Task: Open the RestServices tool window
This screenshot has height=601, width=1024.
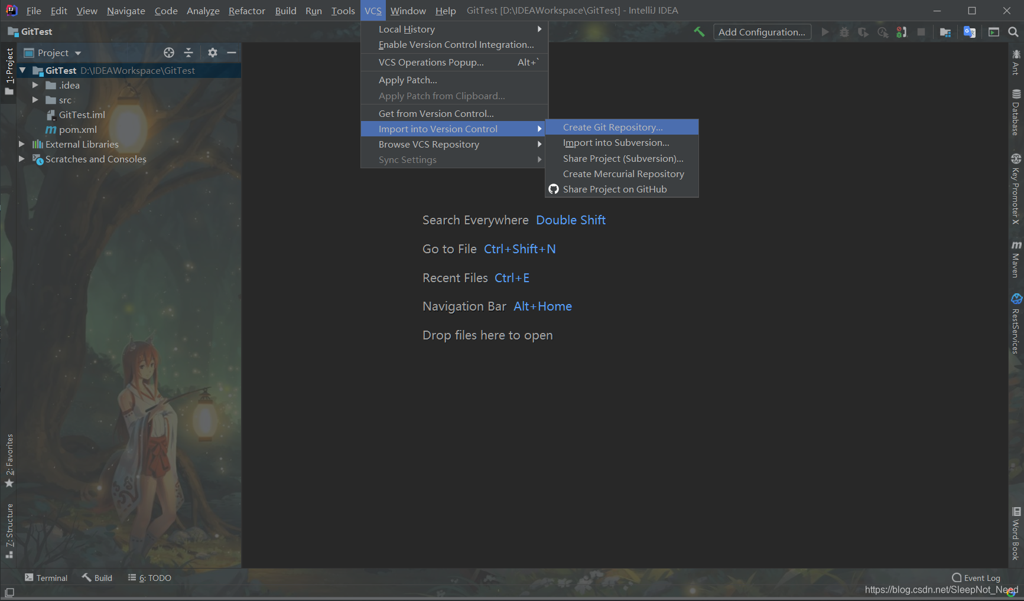Action: [x=1016, y=324]
